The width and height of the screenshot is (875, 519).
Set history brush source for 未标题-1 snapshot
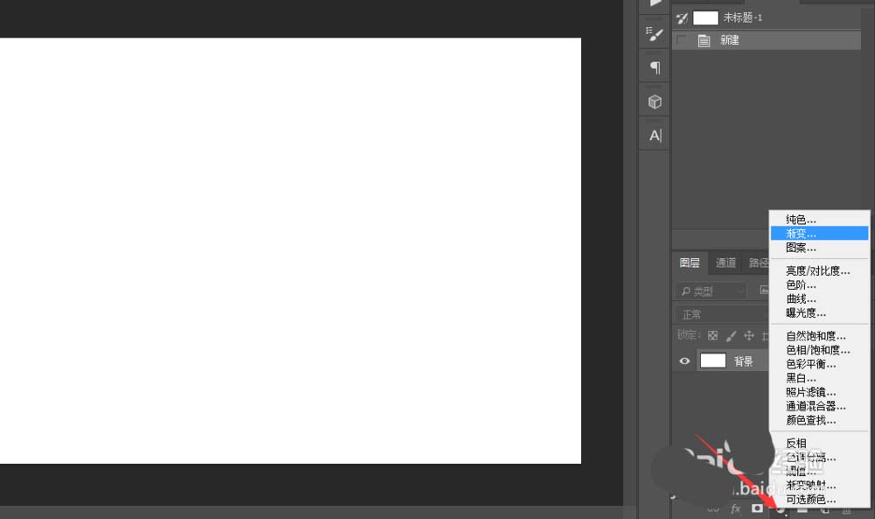click(x=682, y=18)
